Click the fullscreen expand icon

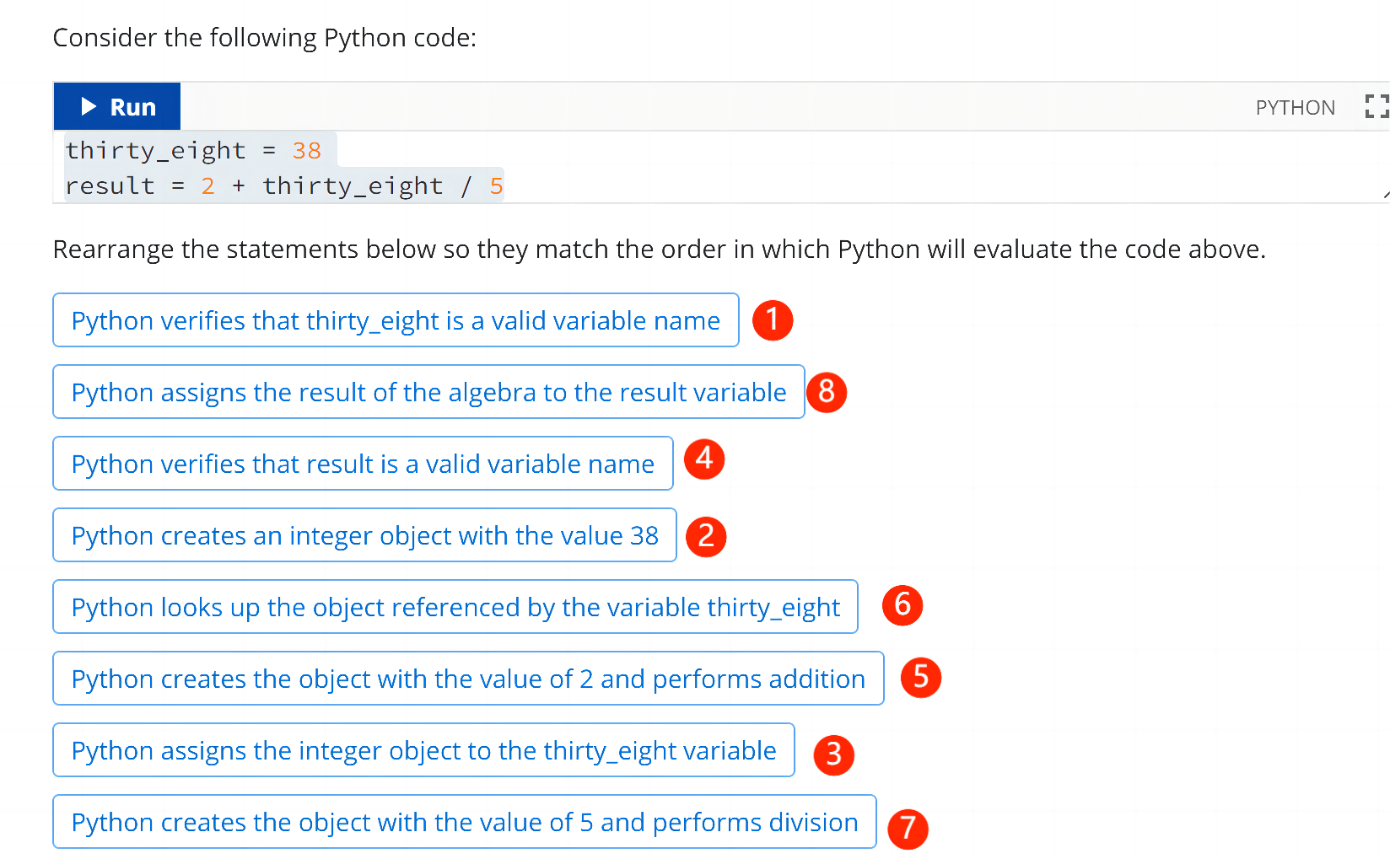(1377, 106)
